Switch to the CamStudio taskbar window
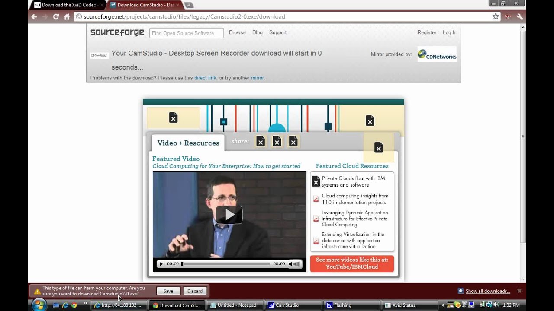 pyautogui.click(x=293, y=305)
